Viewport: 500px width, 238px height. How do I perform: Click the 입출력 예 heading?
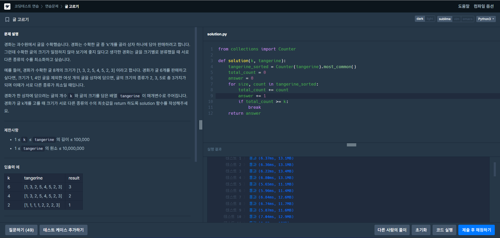click(12, 167)
